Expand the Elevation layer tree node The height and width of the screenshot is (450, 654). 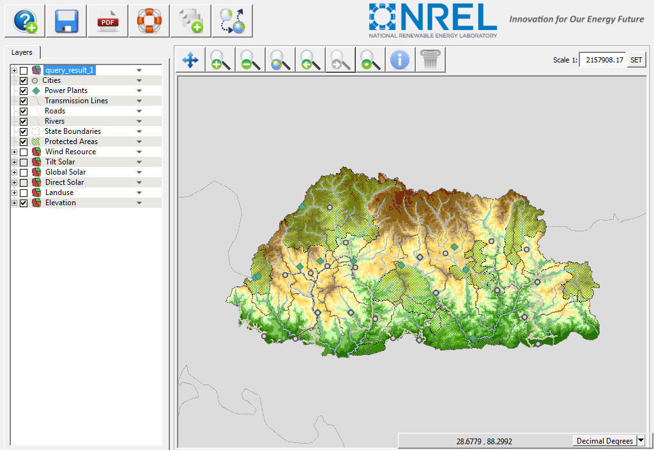pyautogui.click(x=14, y=203)
